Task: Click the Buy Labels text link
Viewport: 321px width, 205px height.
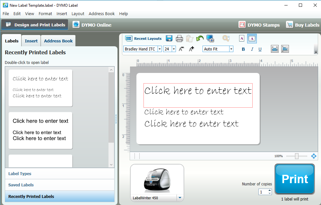Action: coord(307,25)
